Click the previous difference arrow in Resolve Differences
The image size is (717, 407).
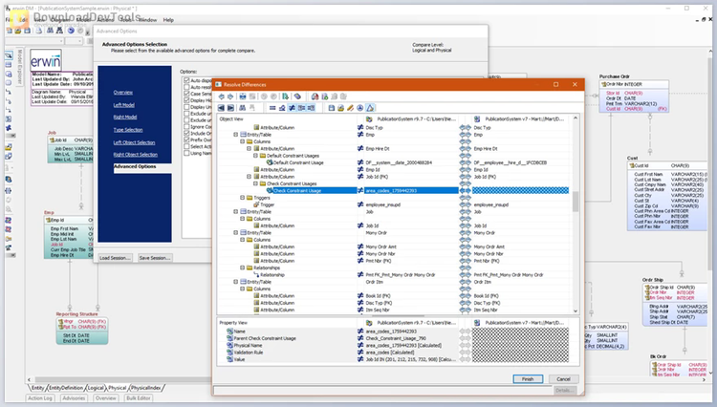click(222, 96)
